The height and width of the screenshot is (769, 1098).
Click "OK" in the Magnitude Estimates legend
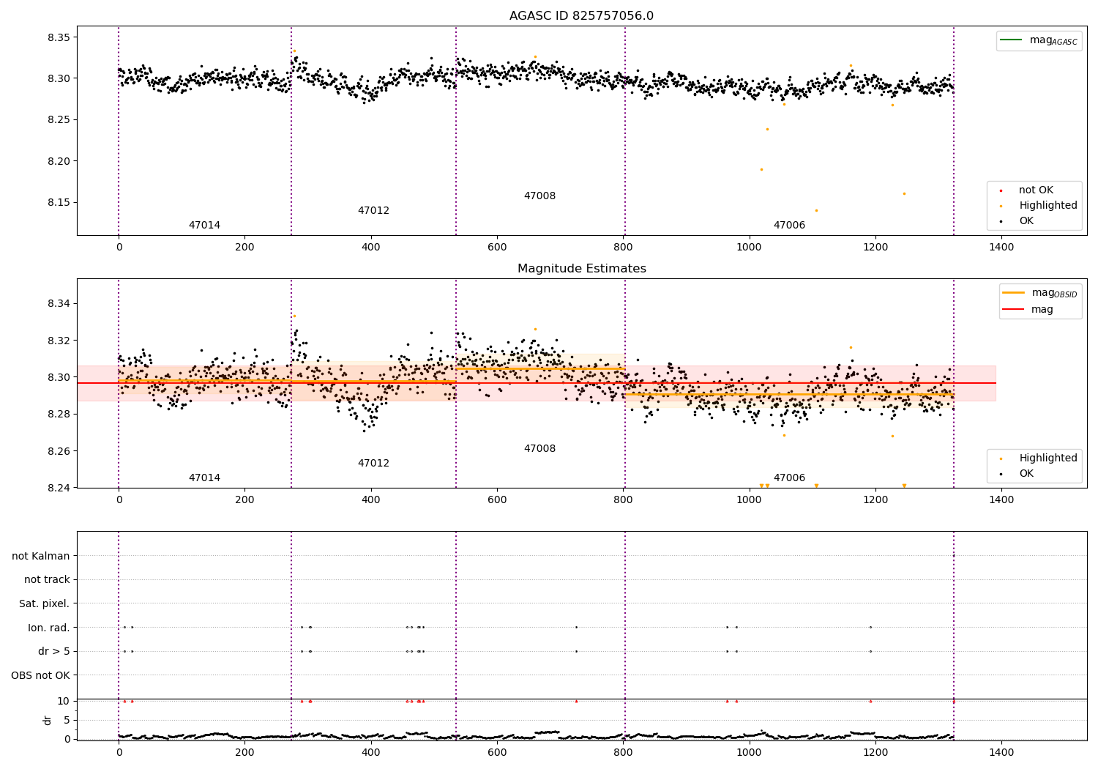[x=1026, y=474]
